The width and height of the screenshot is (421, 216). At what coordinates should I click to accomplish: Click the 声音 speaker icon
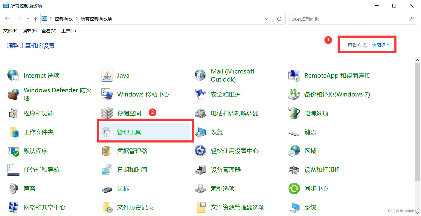pyautogui.click(x=13, y=189)
